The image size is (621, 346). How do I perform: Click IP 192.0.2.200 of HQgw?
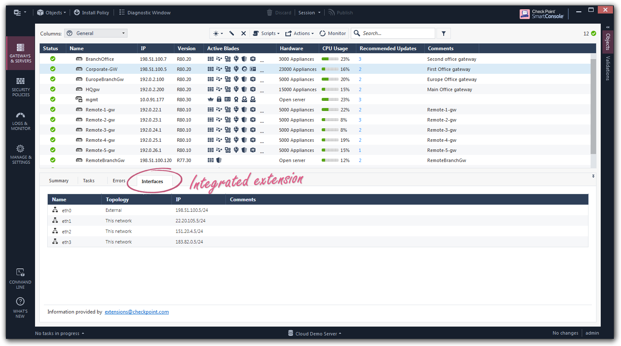click(152, 89)
